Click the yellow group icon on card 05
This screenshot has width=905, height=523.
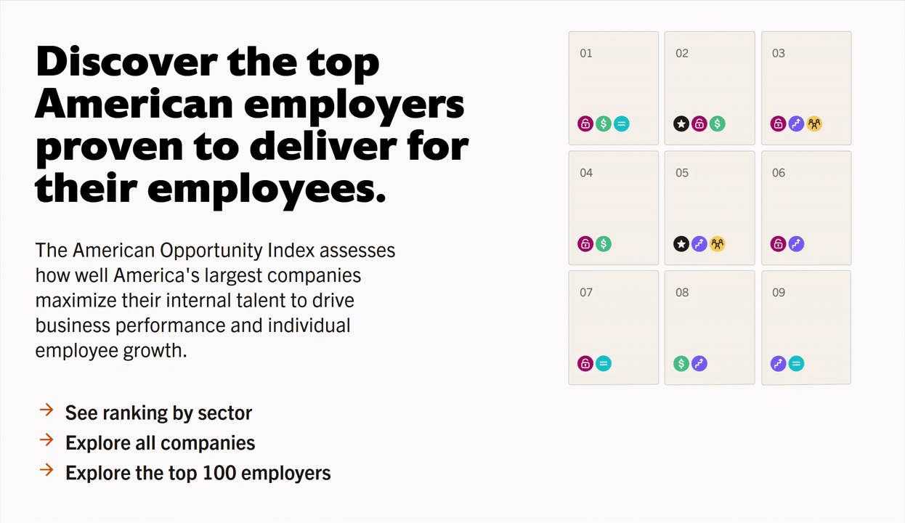point(718,243)
